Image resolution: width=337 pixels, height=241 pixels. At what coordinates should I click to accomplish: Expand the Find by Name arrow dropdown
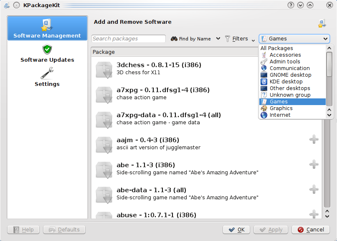pyautogui.click(x=218, y=39)
